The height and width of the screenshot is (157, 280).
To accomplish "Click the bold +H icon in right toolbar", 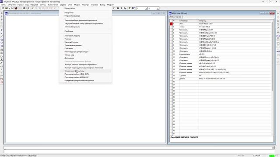I will click(x=278, y=51).
